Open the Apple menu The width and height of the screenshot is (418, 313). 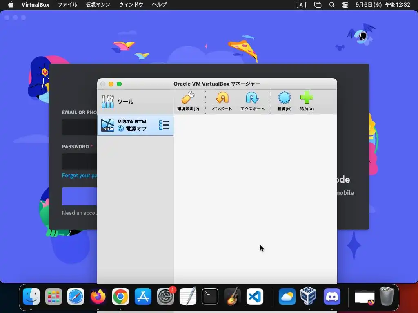pyautogui.click(x=11, y=4)
